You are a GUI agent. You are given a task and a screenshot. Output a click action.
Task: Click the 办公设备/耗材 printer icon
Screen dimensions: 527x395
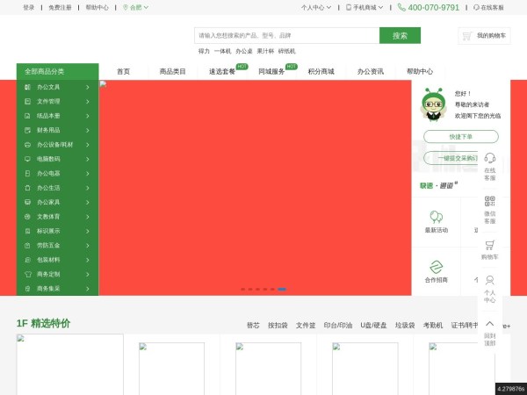pos(27,145)
